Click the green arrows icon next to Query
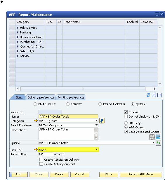 pyautogui.click(x=158, y=143)
